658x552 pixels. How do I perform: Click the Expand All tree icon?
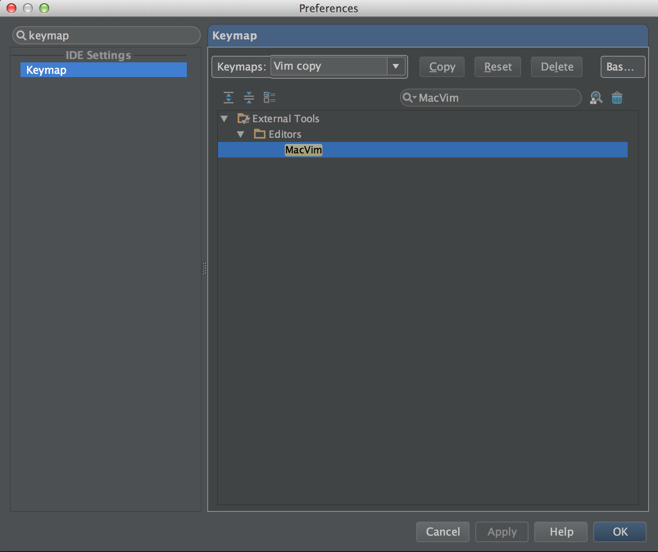(229, 98)
